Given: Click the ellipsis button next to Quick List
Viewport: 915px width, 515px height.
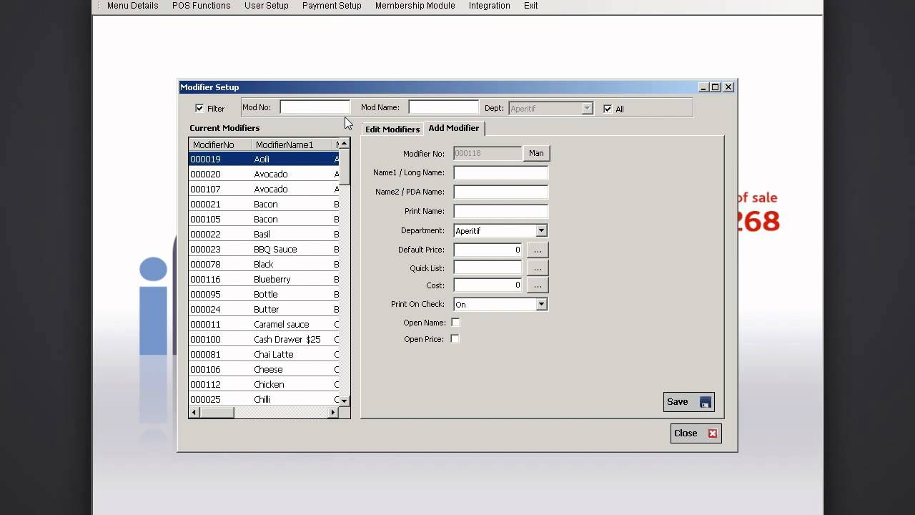Looking at the screenshot, I should (538, 268).
